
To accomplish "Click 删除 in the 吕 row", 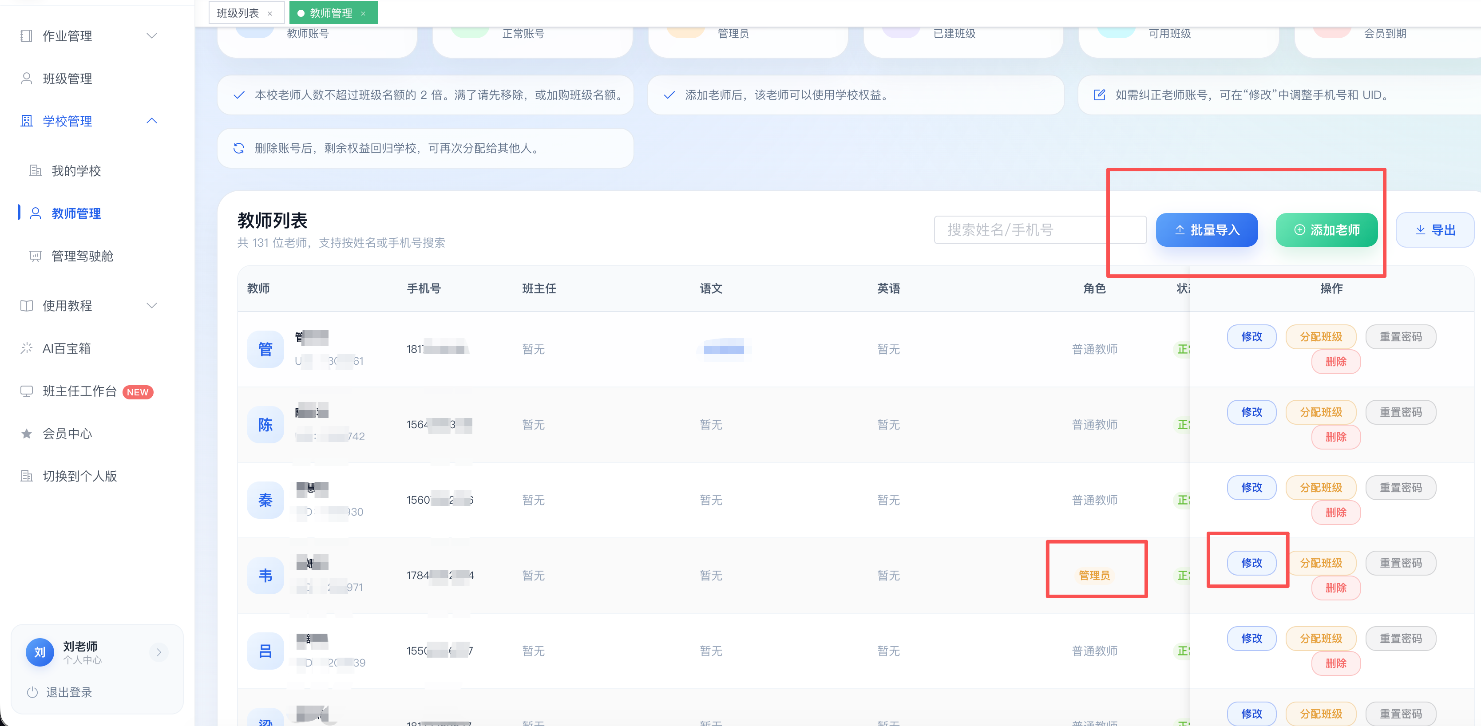I will (x=1335, y=663).
